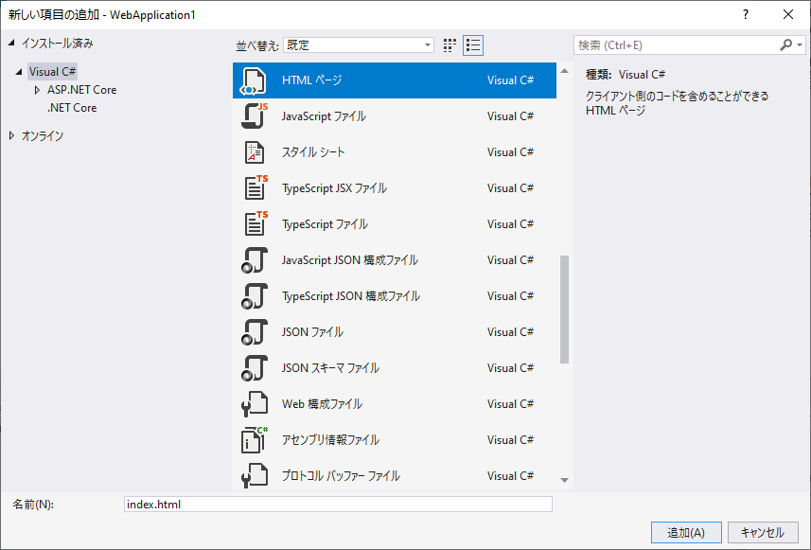Click the search magnifier icon
The image size is (811, 550).
click(785, 45)
